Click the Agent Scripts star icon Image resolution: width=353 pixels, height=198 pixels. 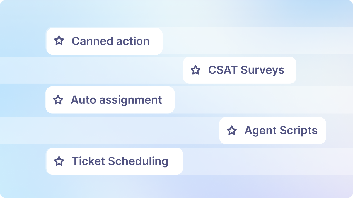(x=232, y=131)
